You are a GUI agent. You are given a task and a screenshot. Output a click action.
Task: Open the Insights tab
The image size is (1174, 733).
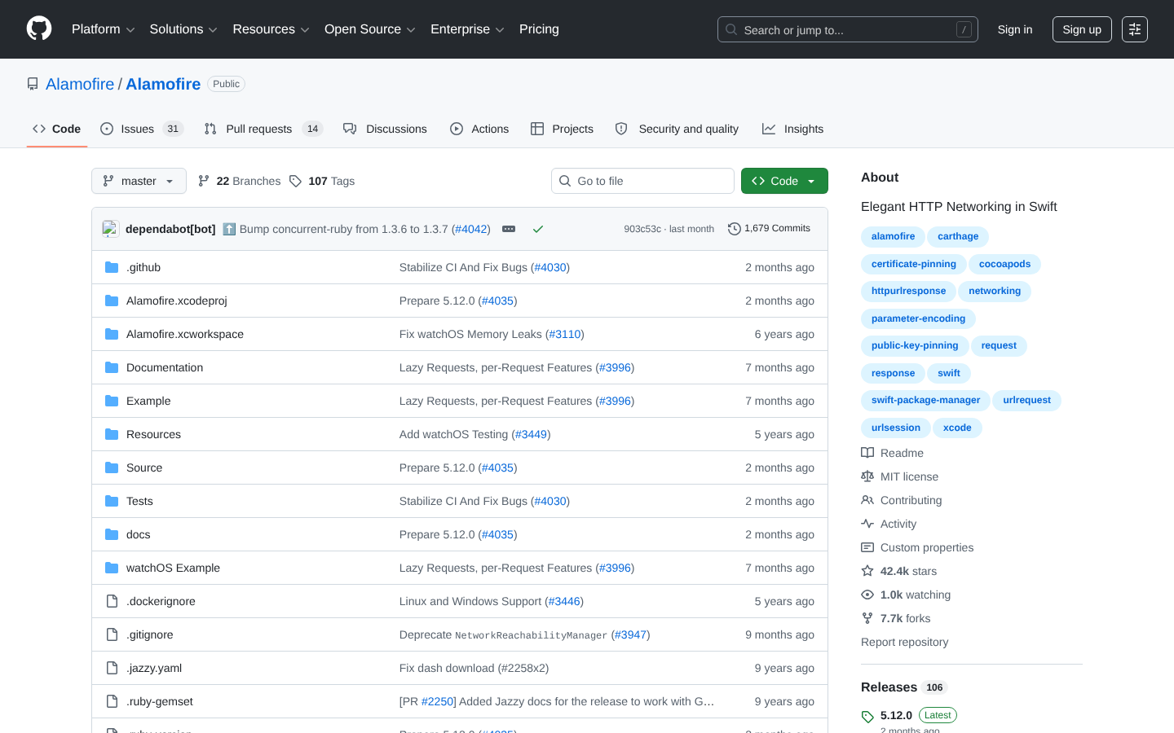pos(792,129)
